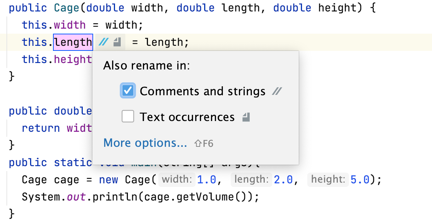Open the More options... link

[x=145, y=143]
